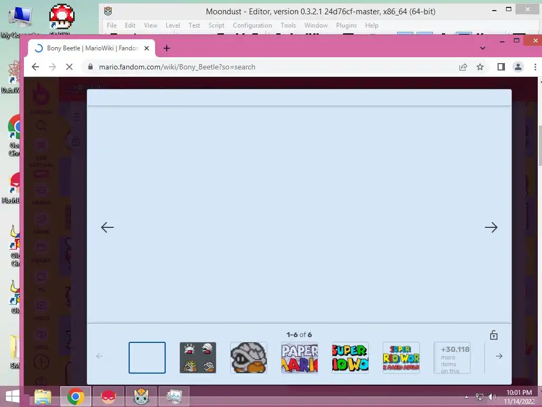
Task: Show the next image in the lightbox
Action: point(491,227)
